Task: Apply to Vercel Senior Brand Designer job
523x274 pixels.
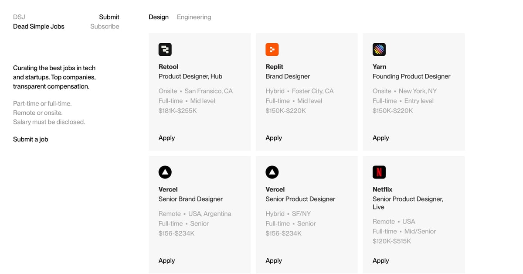Action: tap(166, 260)
